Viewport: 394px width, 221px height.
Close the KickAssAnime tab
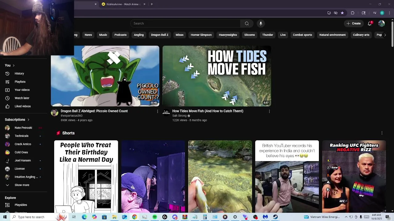(144, 4)
